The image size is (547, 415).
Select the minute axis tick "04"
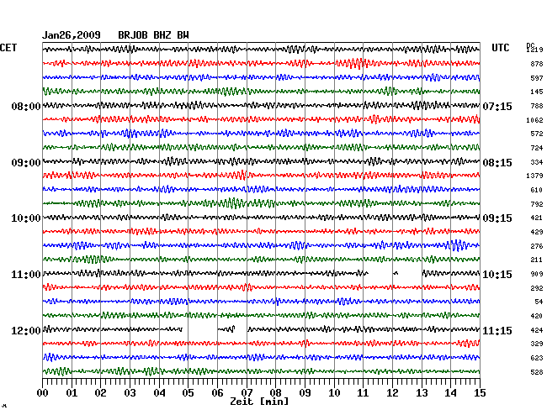click(x=159, y=393)
